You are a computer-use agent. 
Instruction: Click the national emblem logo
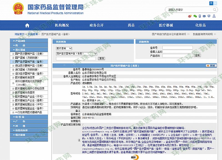click(14, 10)
